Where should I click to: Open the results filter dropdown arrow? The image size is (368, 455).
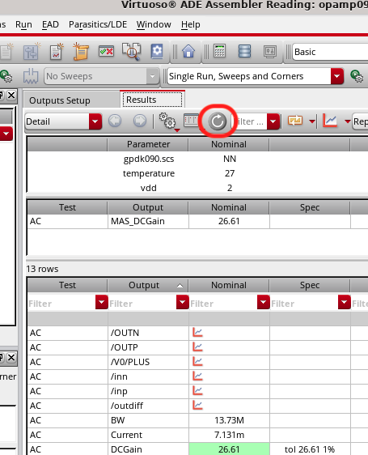273,121
